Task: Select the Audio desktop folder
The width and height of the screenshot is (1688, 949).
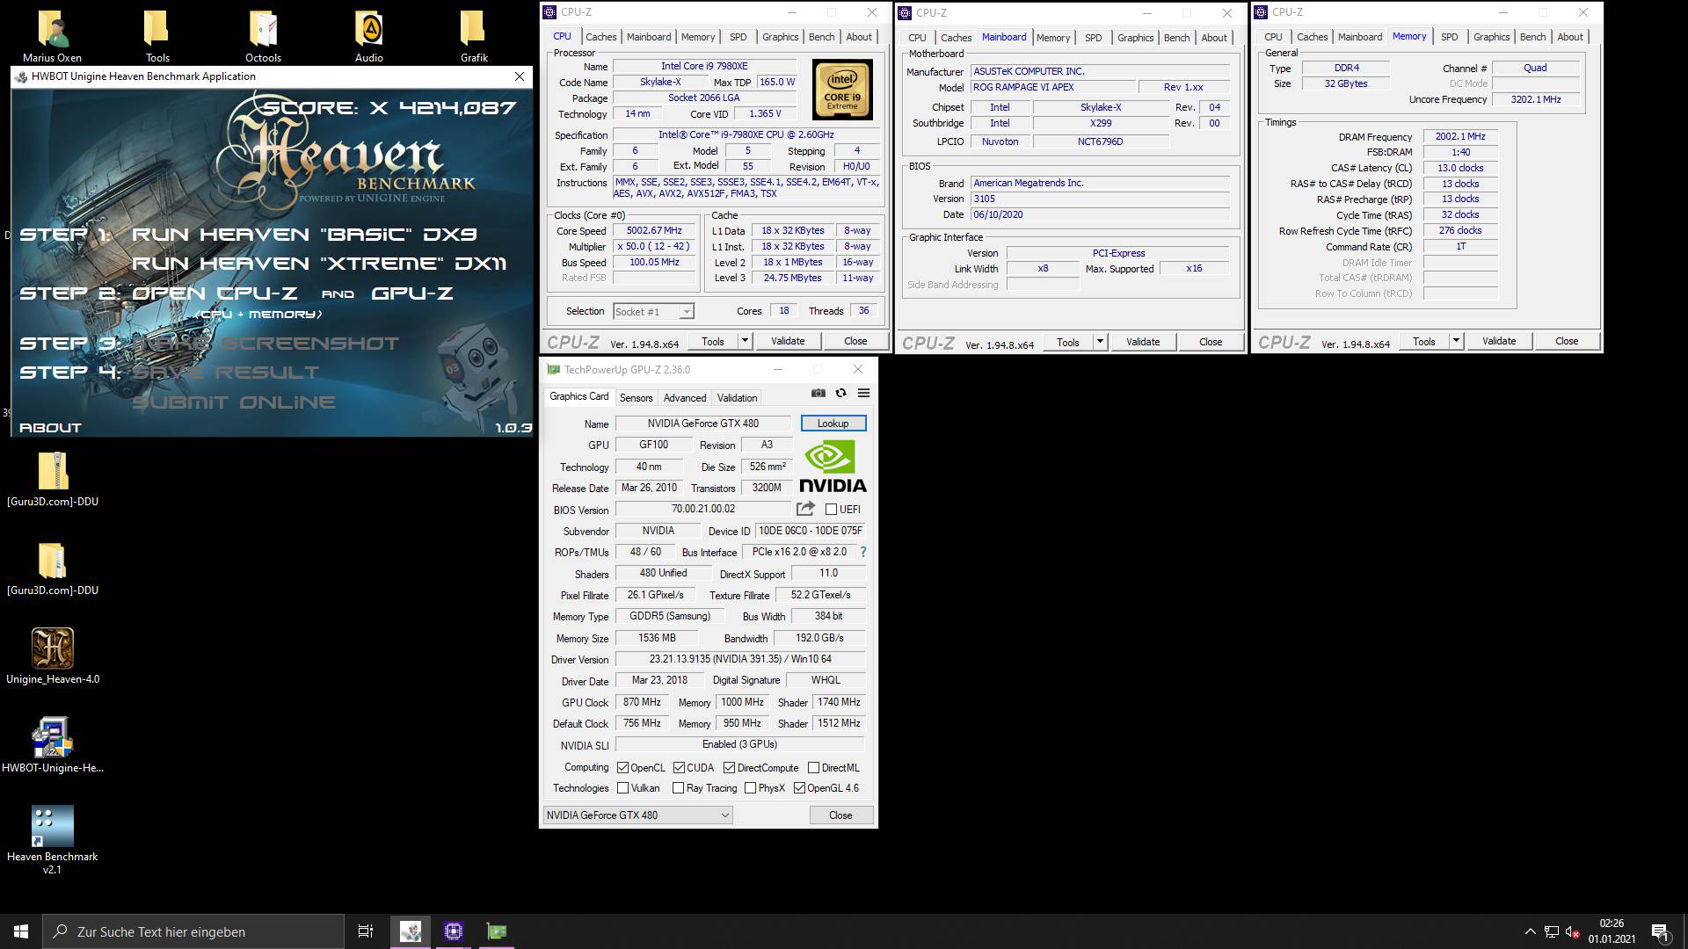Action: point(368,37)
